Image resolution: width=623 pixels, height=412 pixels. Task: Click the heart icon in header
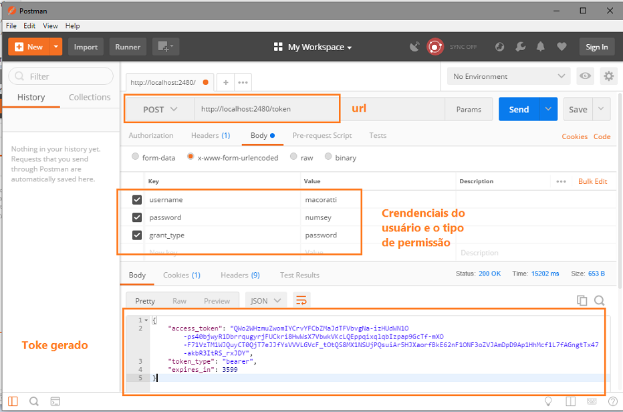click(x=562, y=47)
